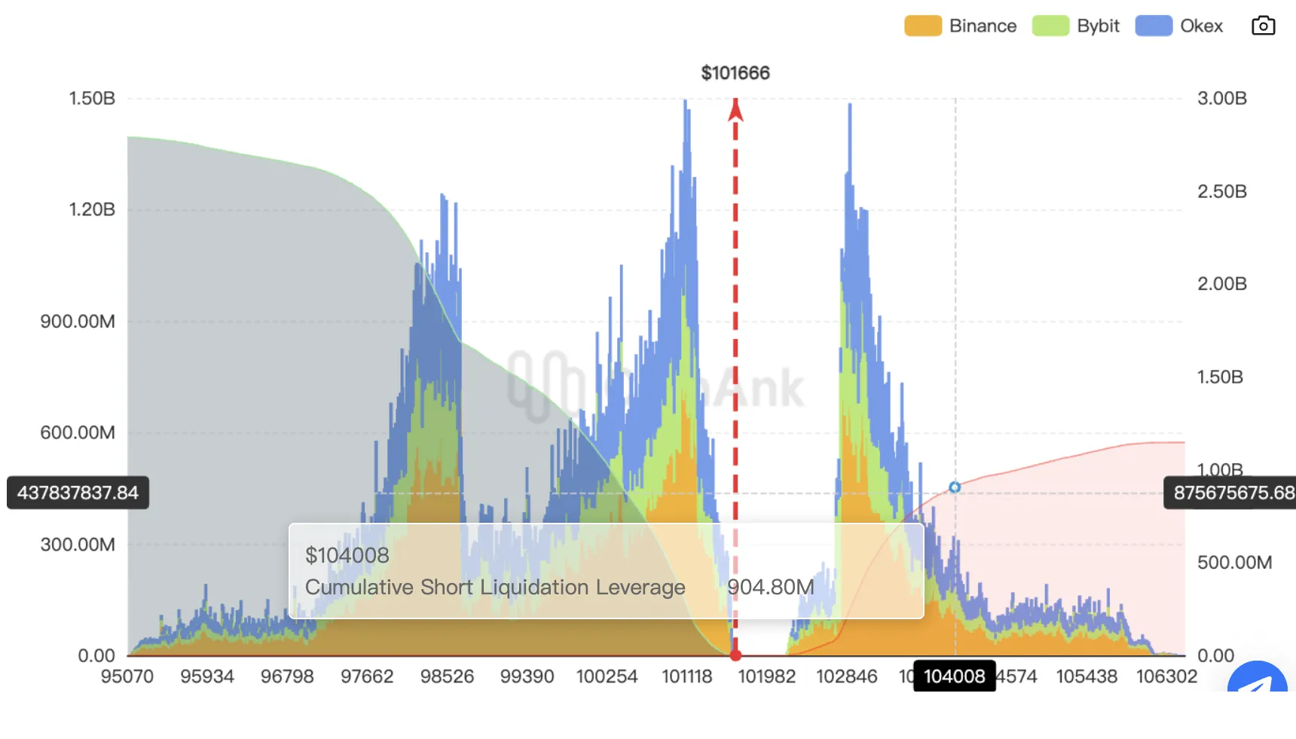The height and width of the screenshot is (739, 1296).
Task: Click the 101118 x-axis label
Action: (x=687, y=676)
